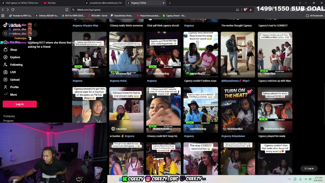The image size is (325, 183).
Task: Click the red Log in button in sidebar
Action: coord(20,104)
